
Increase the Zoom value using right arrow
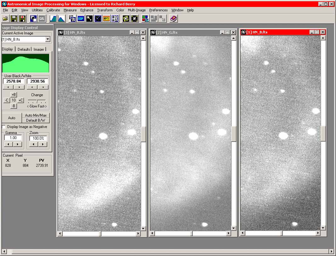click(43, 144)
